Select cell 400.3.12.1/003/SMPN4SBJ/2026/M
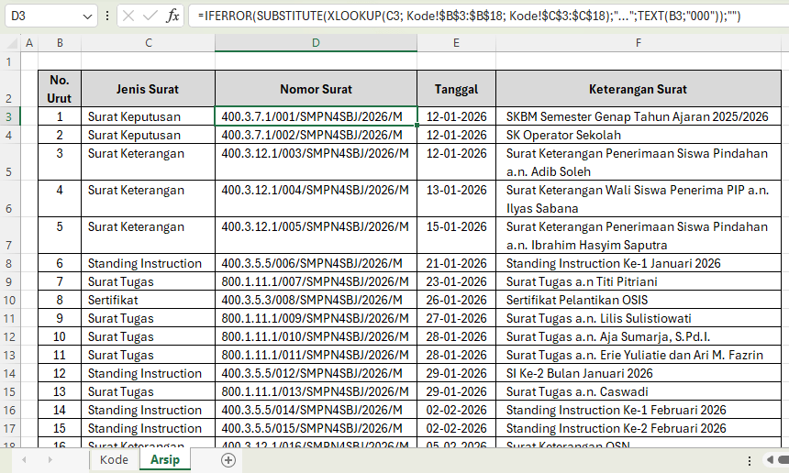This screenshot has height=473, width=789. coord(316,162)
